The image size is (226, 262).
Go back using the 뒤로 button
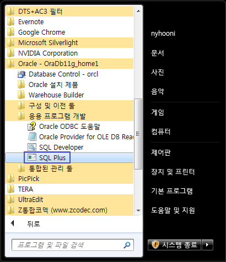(x=34, y=223)
